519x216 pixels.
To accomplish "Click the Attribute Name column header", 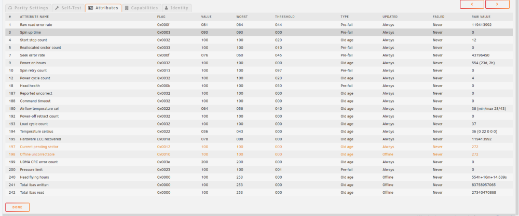I will [34, 17].
